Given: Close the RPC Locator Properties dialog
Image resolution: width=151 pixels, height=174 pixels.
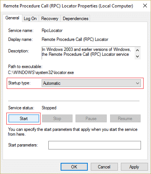Looking at the screenshot, I should coord(145,6).
